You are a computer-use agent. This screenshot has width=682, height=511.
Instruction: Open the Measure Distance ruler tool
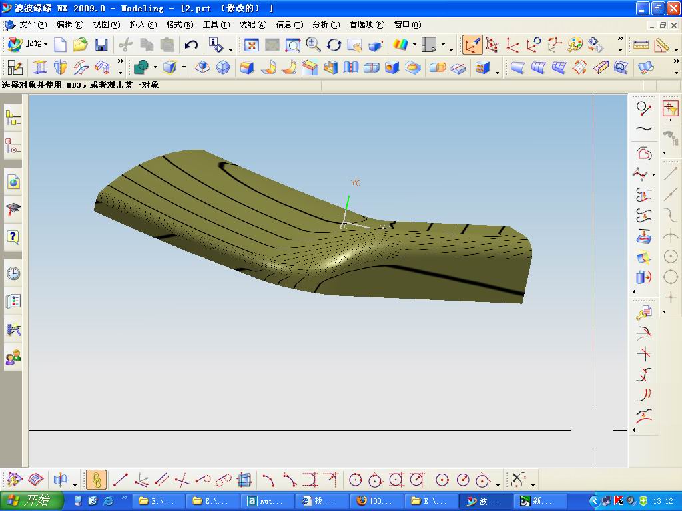coord(641,45)
